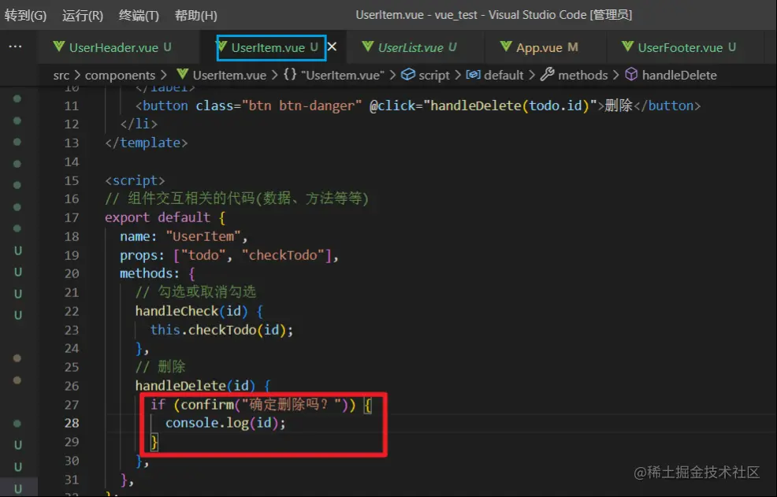Screen dimensions: 777x497
Task: Click 'methods:' on line 20
Action: pos(149,273)
